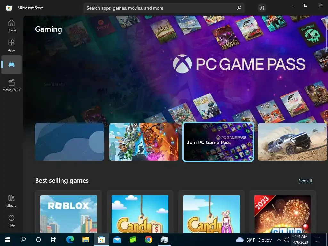Open the Library page
Image resolution: width=328 pixels, height=246 pixels.
[12, 201]
